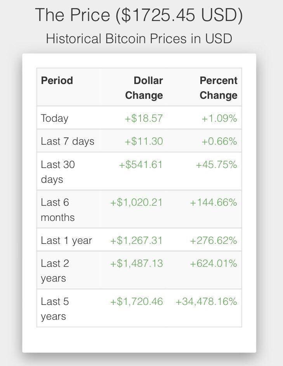283x366 pixels.
Task: Click the +144.66% percent change value
Action: tap(213, 203)
